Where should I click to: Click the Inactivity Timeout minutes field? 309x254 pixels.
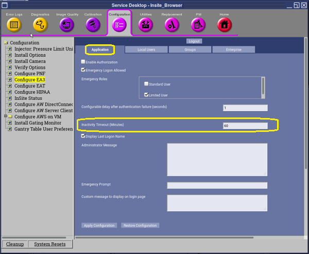245,126
